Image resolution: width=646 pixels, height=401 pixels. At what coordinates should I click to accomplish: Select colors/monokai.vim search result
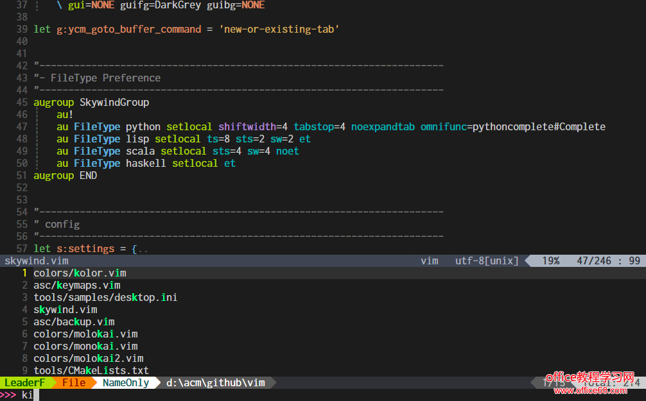point(85,346)
